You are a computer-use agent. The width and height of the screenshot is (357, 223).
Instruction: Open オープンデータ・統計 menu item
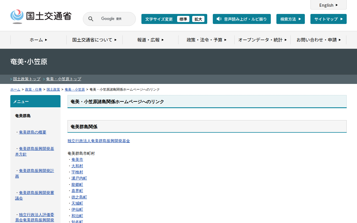[262, 40]
